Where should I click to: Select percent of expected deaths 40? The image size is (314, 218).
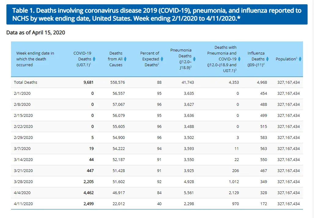[x=159, y=204]
